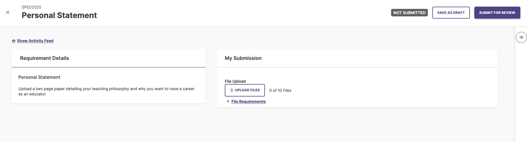Click the Not Submitted status badge
Viewport: 527px width, 142px height.
[x=409, y=13]
